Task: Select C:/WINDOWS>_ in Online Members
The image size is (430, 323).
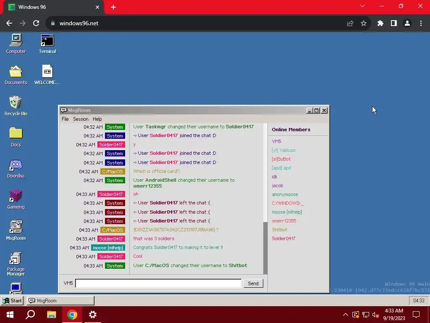Action: (x=287, y=203)
